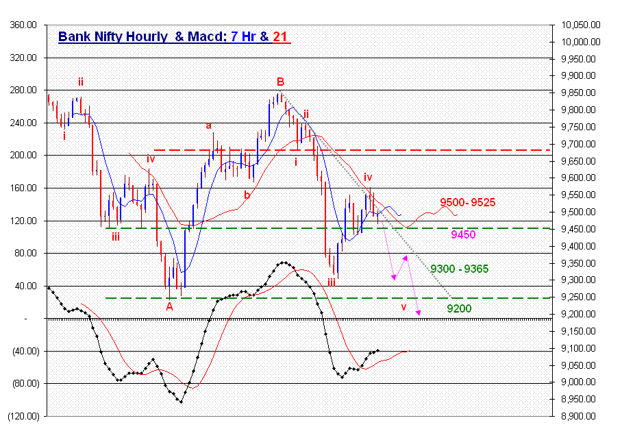Select the right axis price '10,050.00'
This screenshot has height=427, width=622.
581,25
